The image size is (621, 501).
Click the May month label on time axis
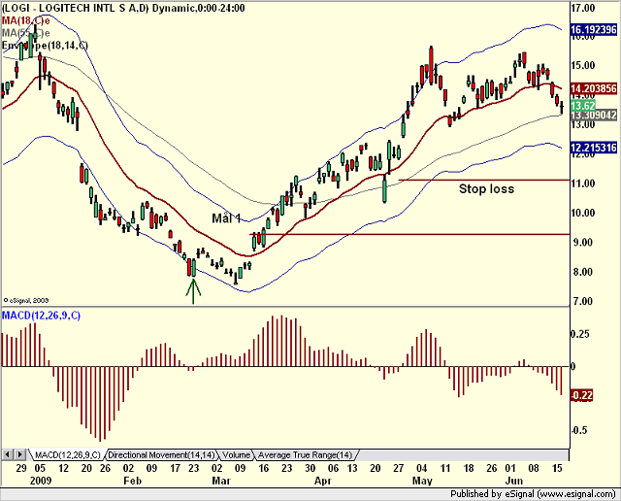(422, 481)
